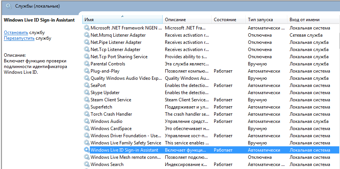Select the Torch Crash Handler name
This screenshot has width=340, height=169.
click(111, 114)
